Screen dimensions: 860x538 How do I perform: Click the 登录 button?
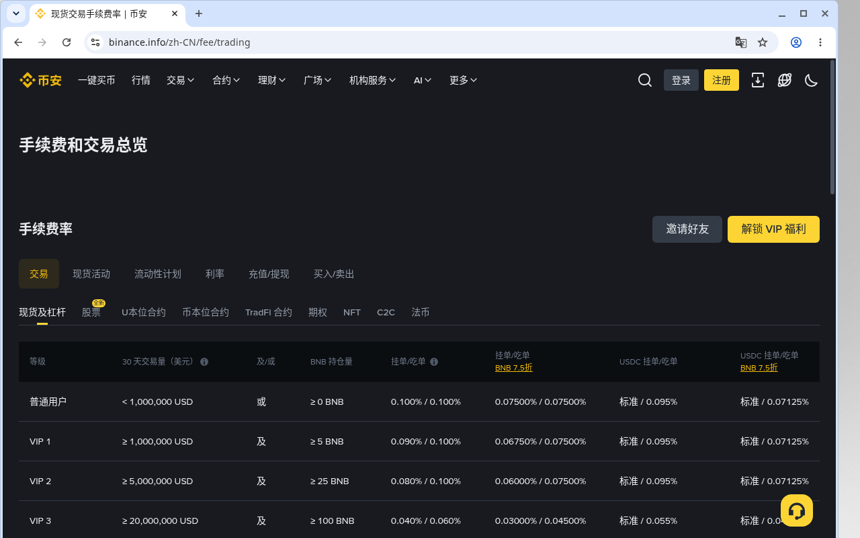pyautogui.click(x=681, y=80)
